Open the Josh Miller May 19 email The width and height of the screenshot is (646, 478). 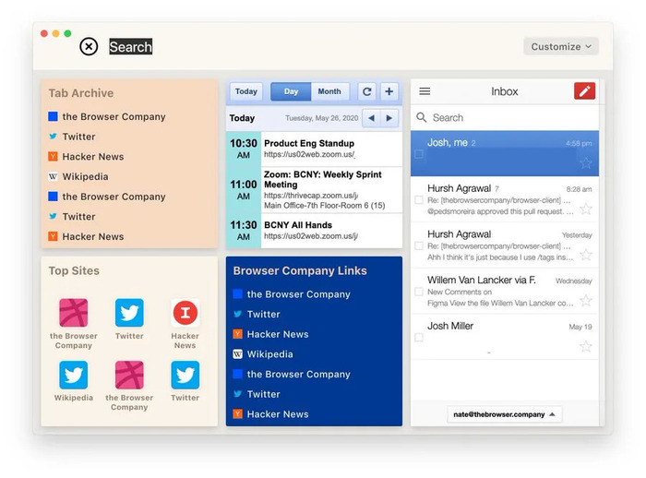[x=505, y=337]
